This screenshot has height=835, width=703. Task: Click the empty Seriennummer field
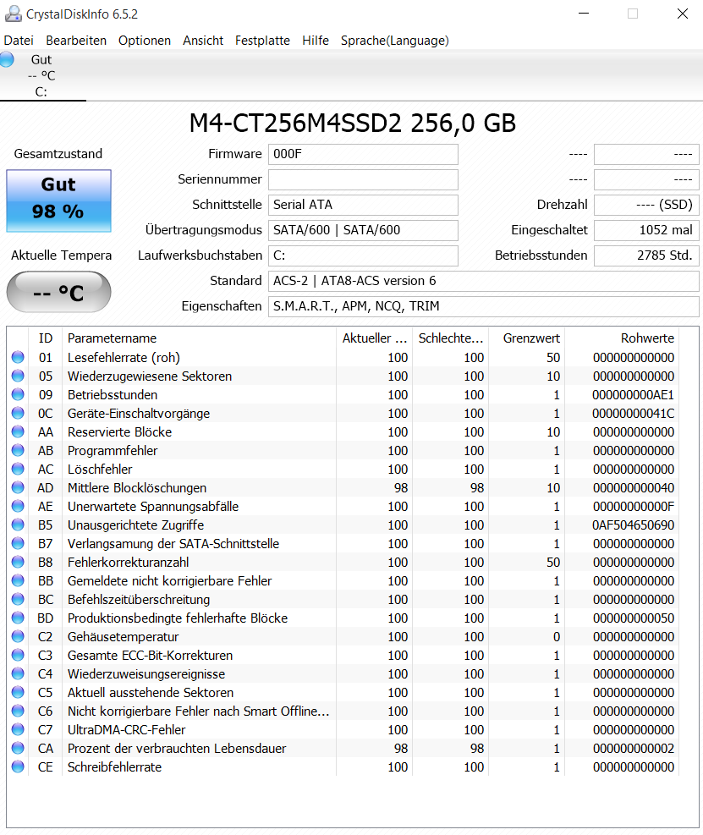[363, 179]
